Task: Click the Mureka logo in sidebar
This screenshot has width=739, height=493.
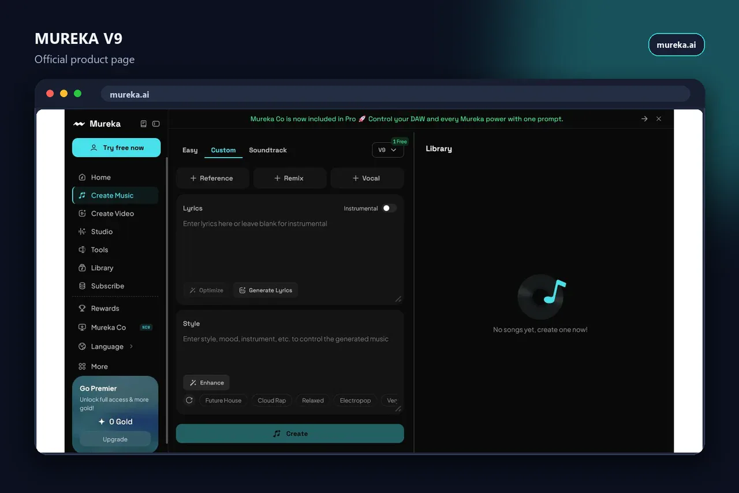Action: pos(96,124)
